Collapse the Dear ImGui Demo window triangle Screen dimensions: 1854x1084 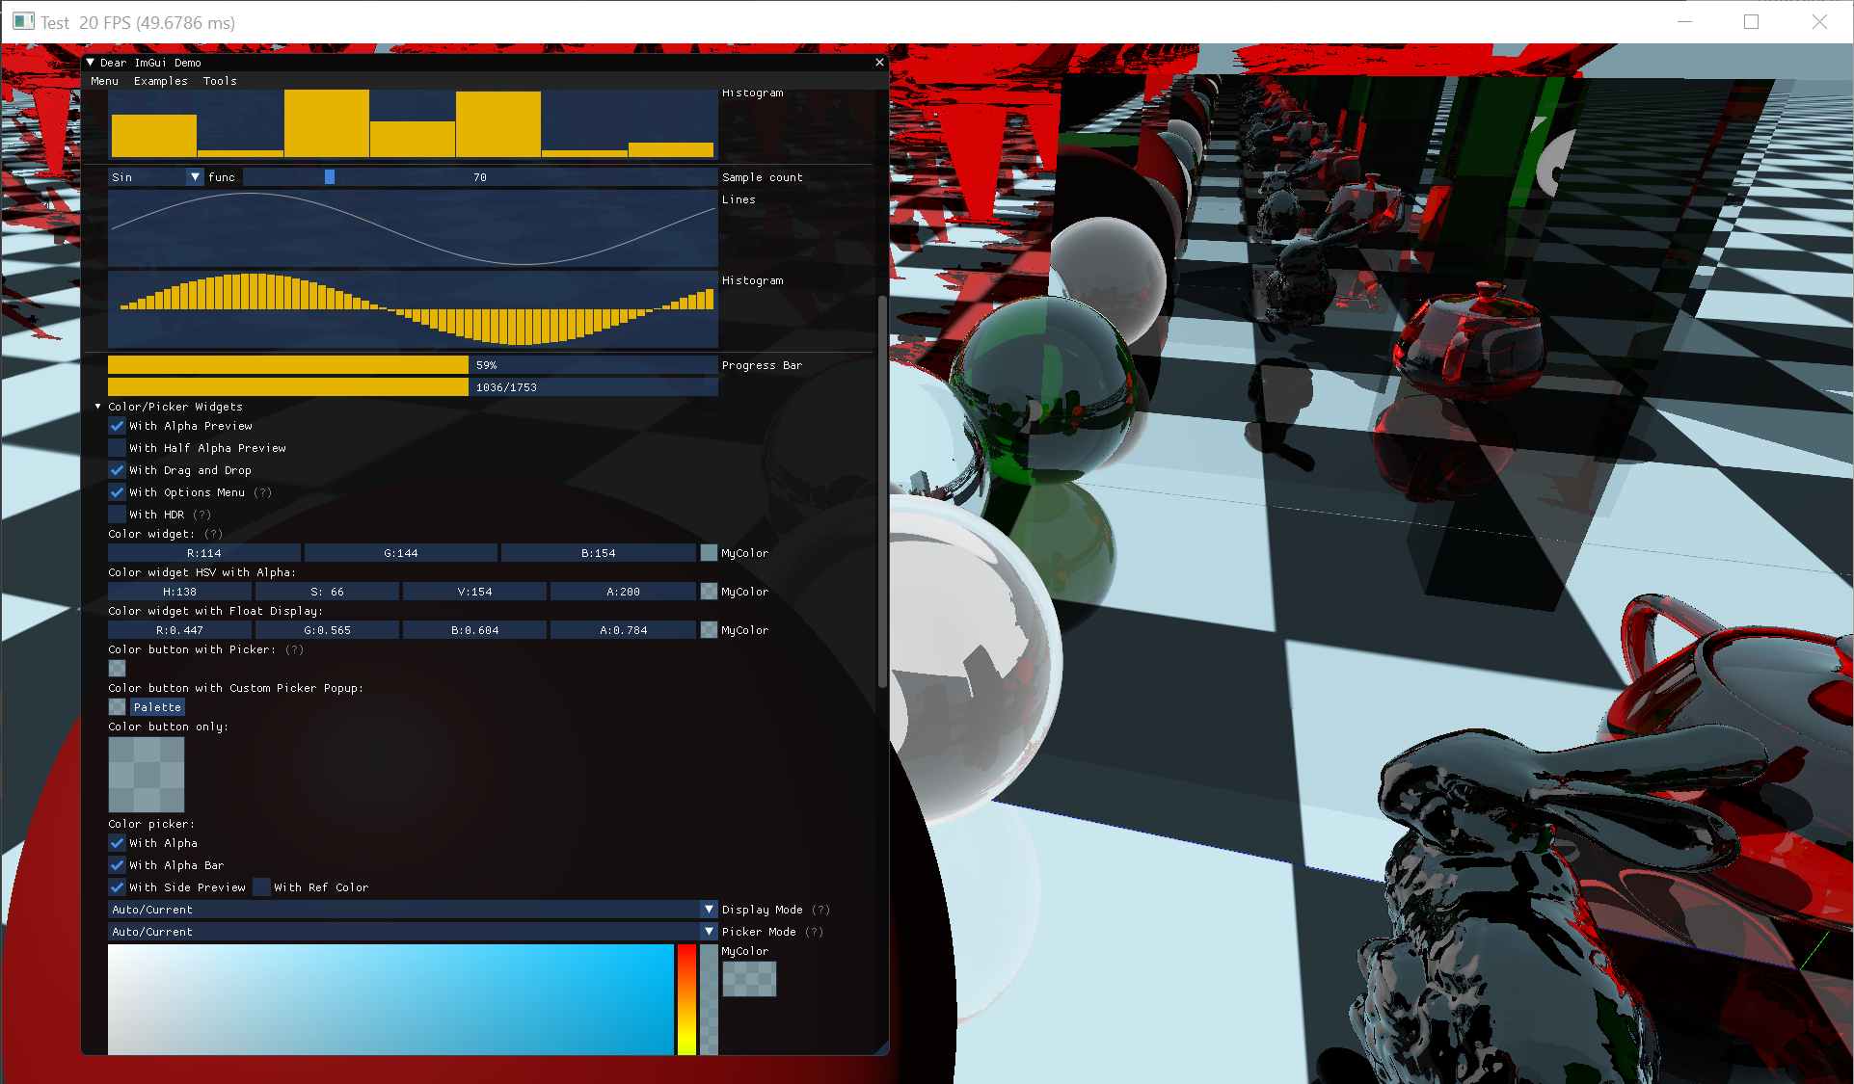(91, 63)
